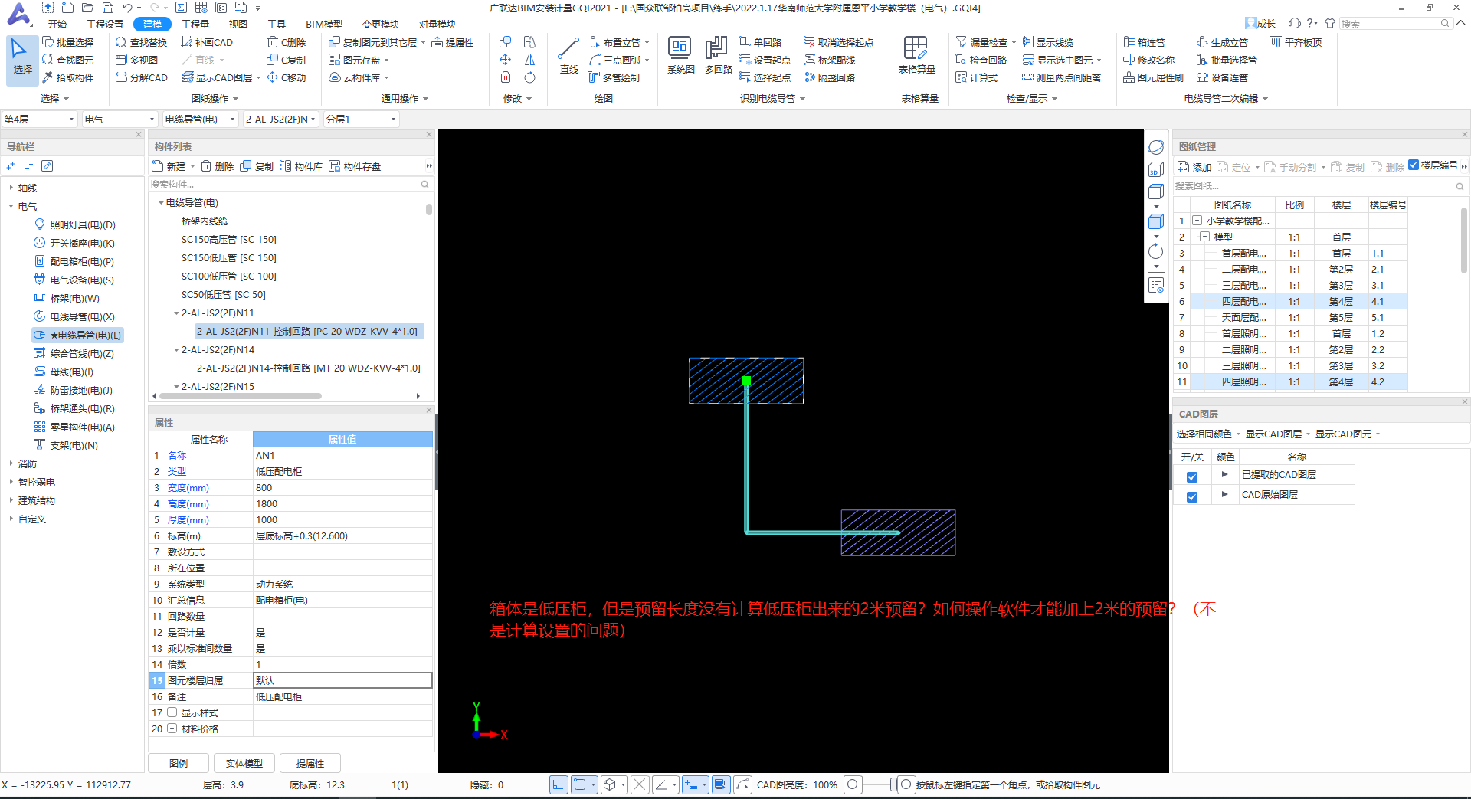Click the 图元楼层归属 value field 默认

[342, 680]
